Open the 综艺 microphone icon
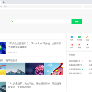 87,37
